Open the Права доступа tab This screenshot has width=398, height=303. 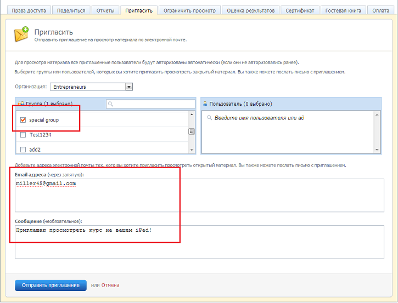coord(29,10)
